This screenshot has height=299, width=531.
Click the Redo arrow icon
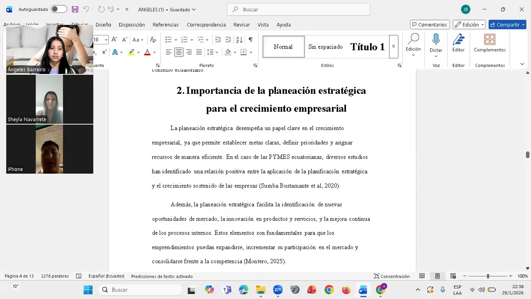coord(101,9)
